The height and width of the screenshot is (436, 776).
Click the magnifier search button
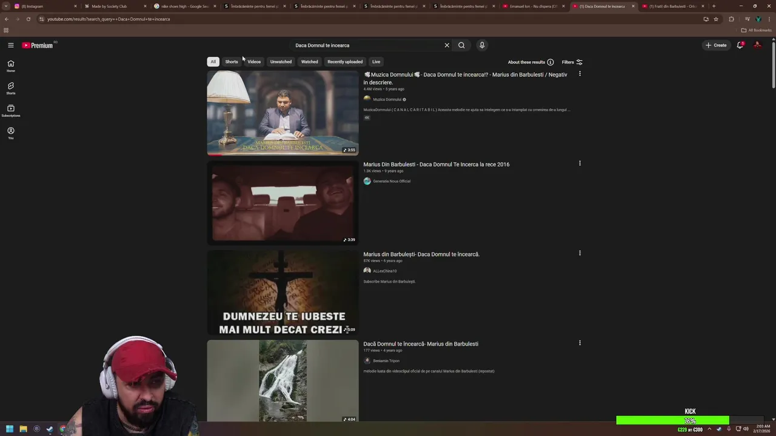click(461, 45)
